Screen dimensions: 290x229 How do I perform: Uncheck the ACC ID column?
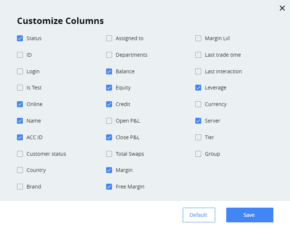[x=20, y=137]
